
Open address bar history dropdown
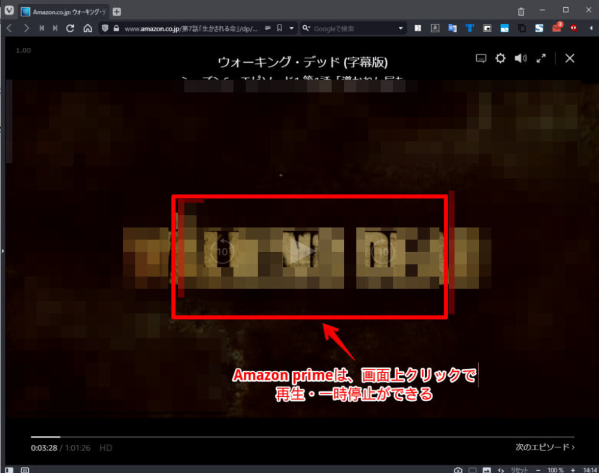coord(292,28)
